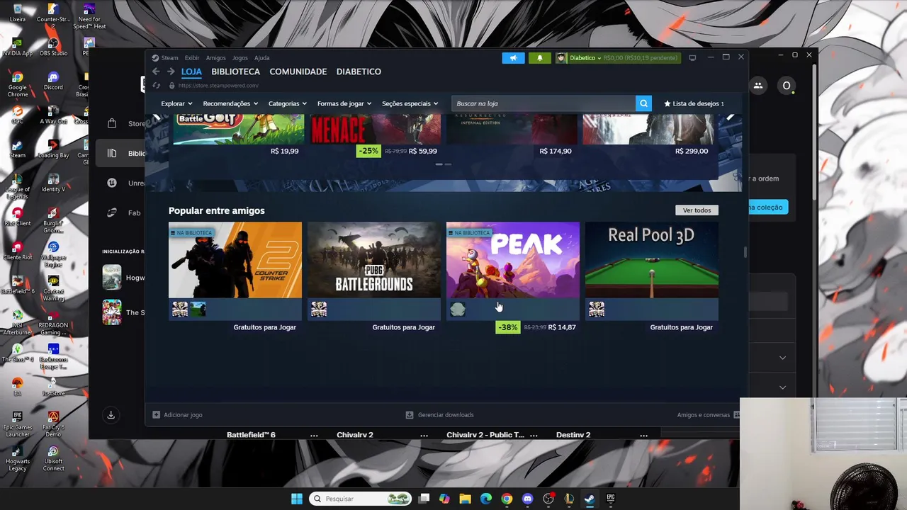This screenshot has width=907, height=510.
Task: Click the store URL address text
Action: 218,86
